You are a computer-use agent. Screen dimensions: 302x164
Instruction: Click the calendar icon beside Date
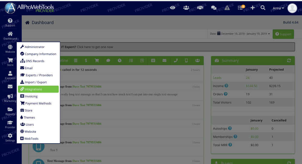219,33
